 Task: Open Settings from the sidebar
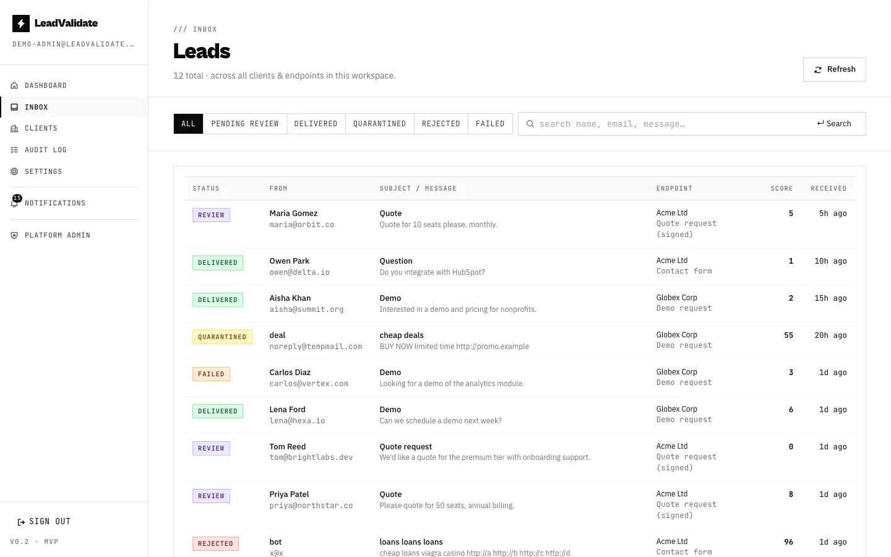[x=74, y=171]
